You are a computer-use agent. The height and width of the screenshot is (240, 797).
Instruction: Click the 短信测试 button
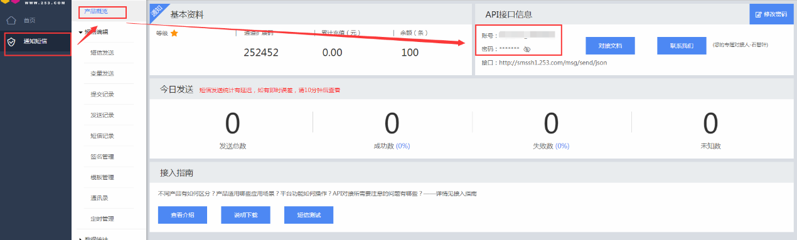[x=308, y=215]
